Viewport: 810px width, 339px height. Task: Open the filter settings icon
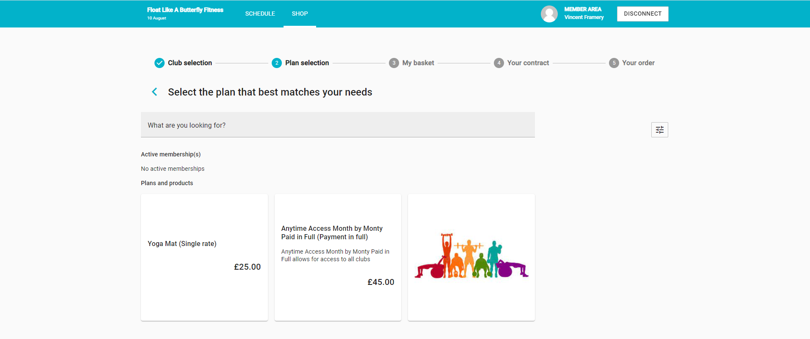click(x=659, y=130)
